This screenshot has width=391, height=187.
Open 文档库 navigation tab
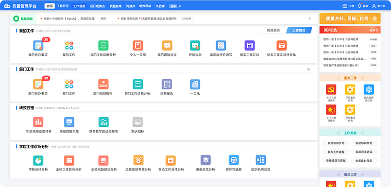click(160, 6)
